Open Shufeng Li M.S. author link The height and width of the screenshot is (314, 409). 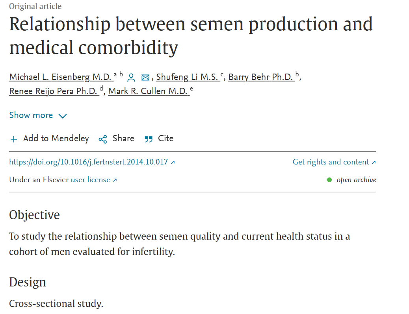point(188,77)
